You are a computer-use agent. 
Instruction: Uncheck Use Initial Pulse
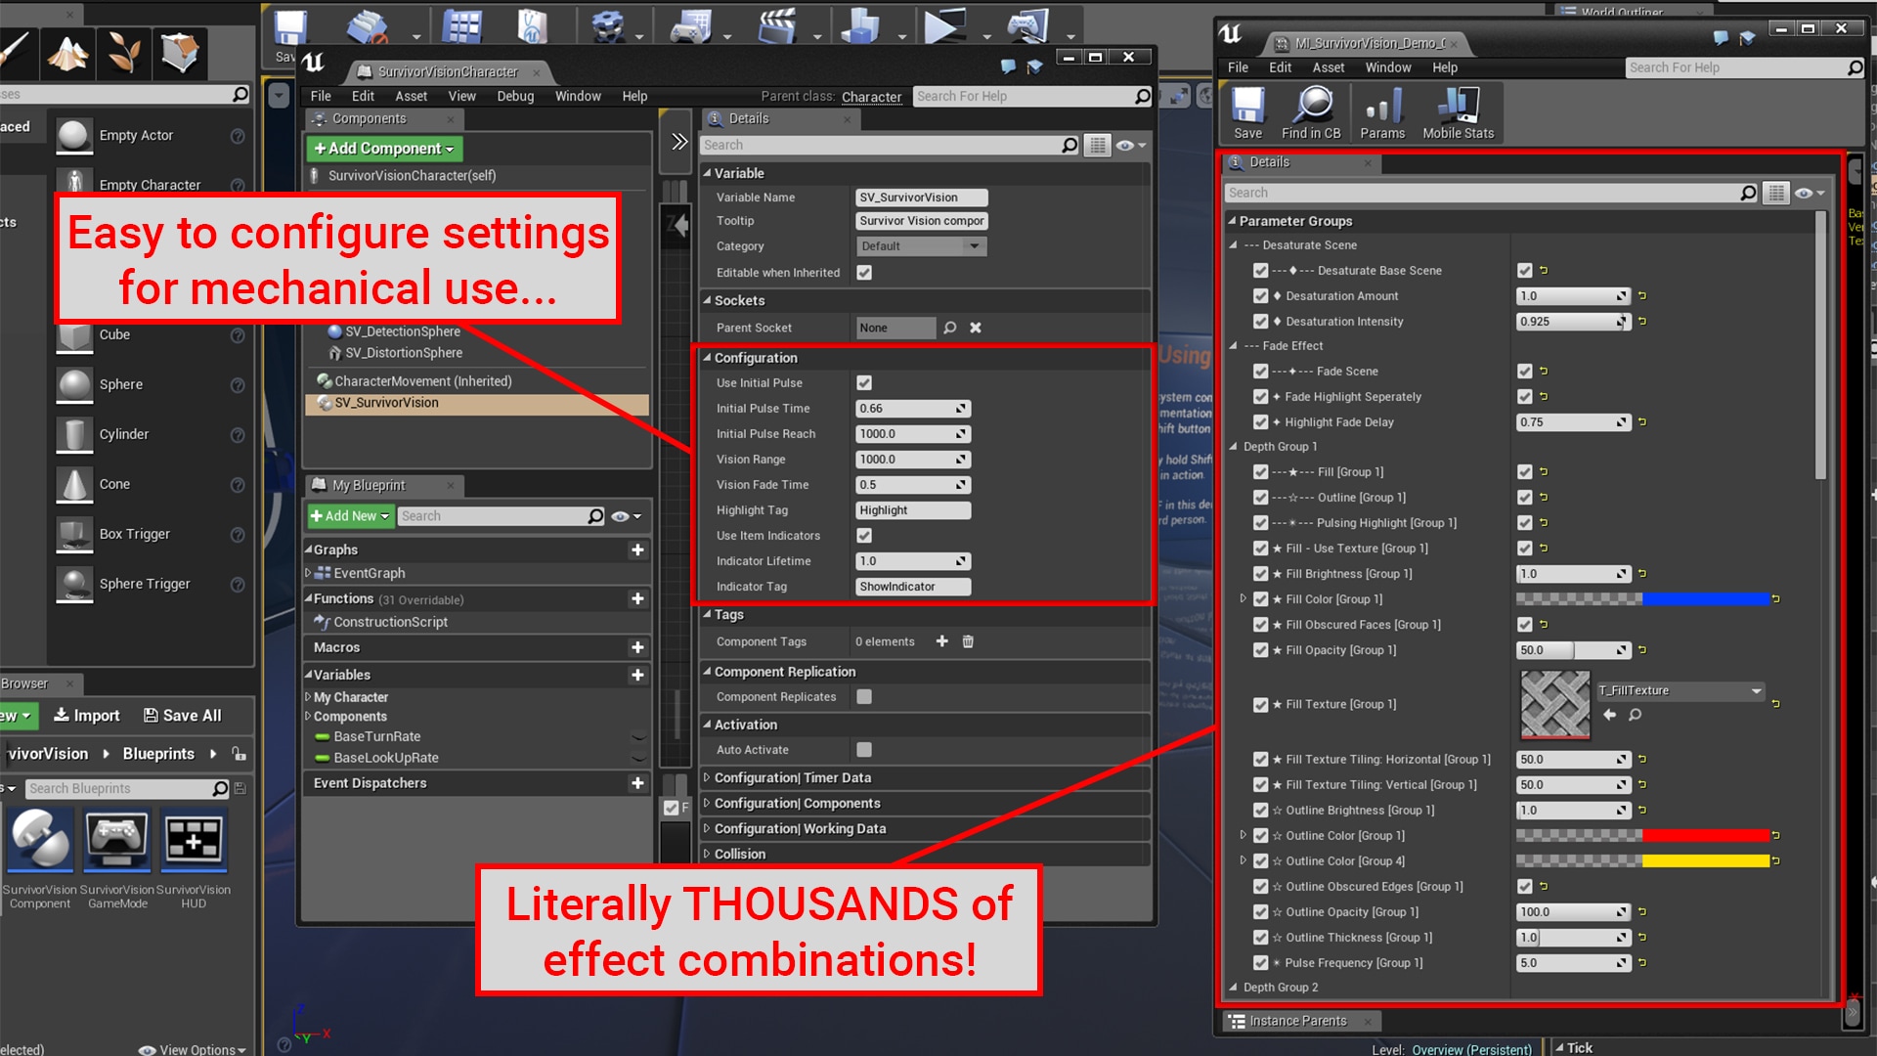coord(863,382)
